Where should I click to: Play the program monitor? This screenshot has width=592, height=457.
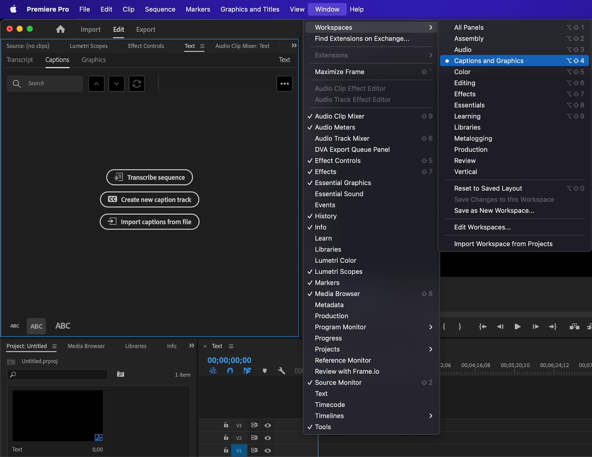(x=518, y=326)
